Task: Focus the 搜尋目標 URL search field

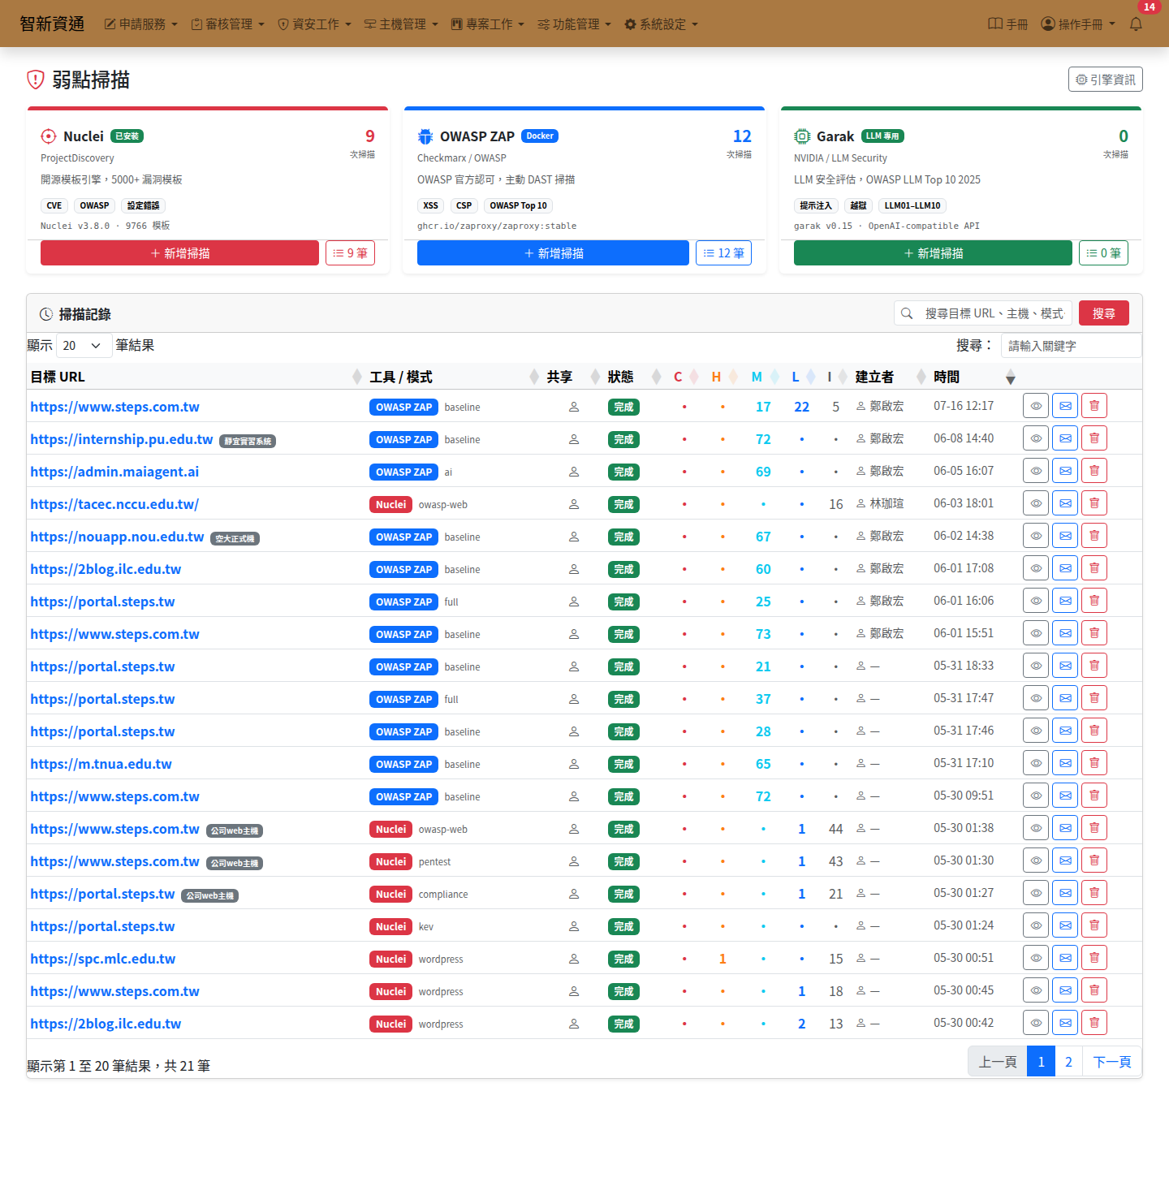Action: coord(995,313)
